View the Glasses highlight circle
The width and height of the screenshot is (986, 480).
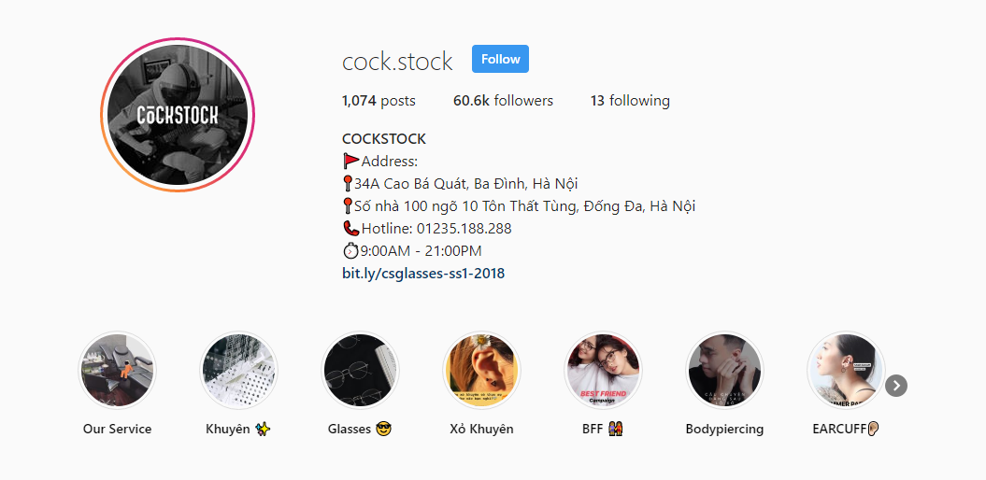[x=360, y=370]
